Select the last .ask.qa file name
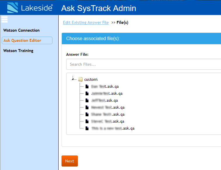 113,128
